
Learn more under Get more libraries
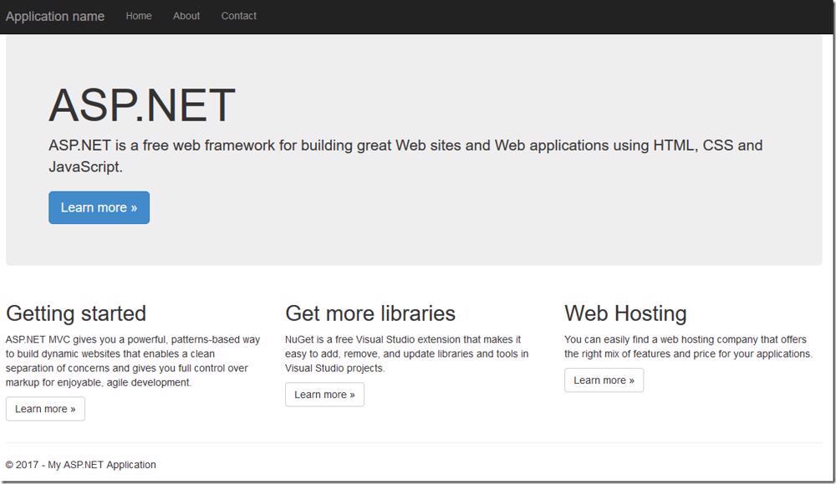pos(324,395)
